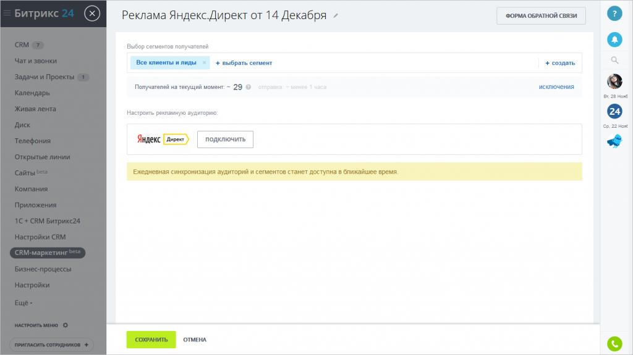Open the notifications bell icon
Viewport: 633px width, 355px height.
point(614,40)
